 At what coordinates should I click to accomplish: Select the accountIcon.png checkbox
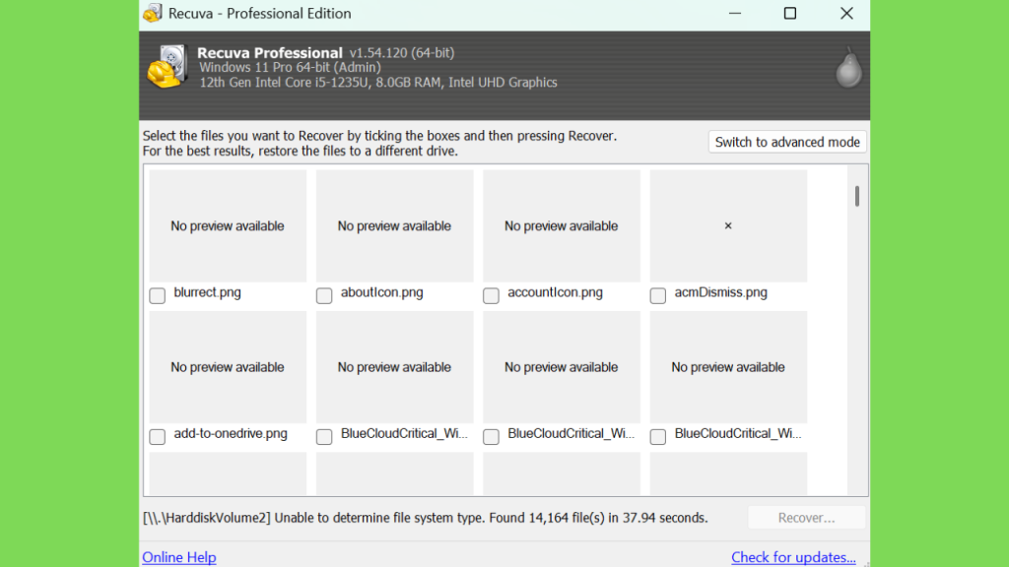(x=491, y=295)
